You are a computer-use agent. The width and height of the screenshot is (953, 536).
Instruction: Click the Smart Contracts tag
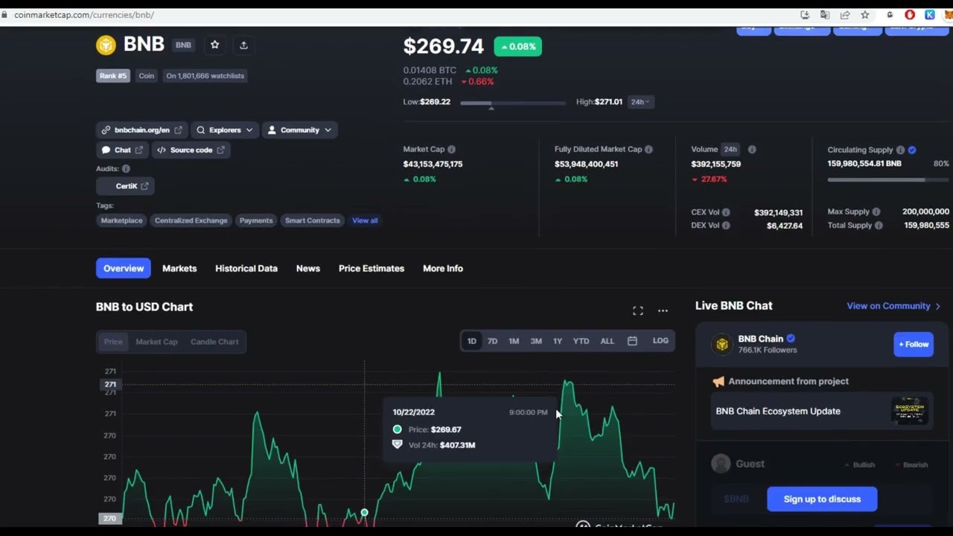312,220
